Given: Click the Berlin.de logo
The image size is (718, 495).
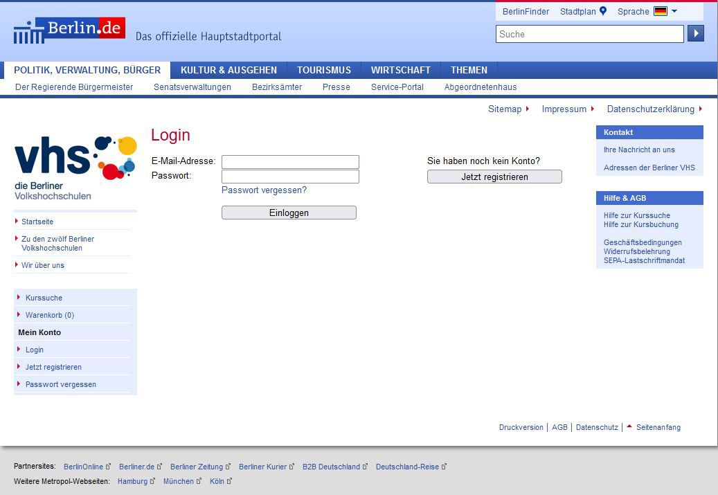Looking at the screenshot, I should coord(70,30).
